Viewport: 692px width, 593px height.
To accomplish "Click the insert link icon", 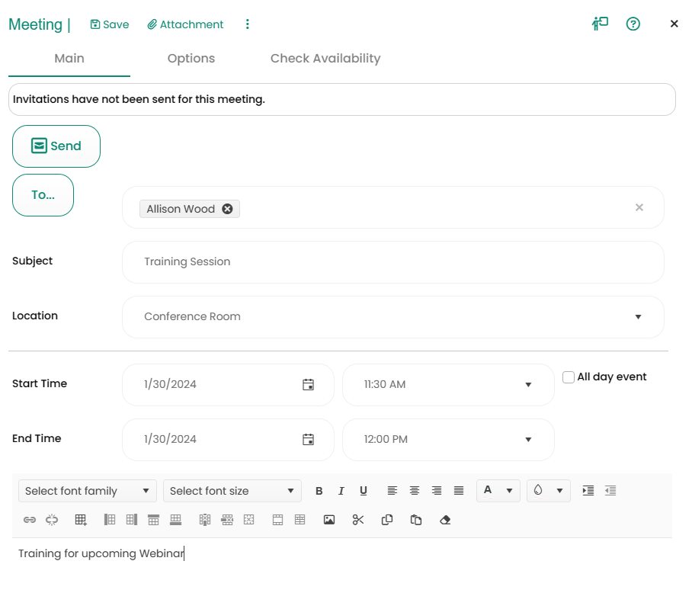I will click(30, 520).
